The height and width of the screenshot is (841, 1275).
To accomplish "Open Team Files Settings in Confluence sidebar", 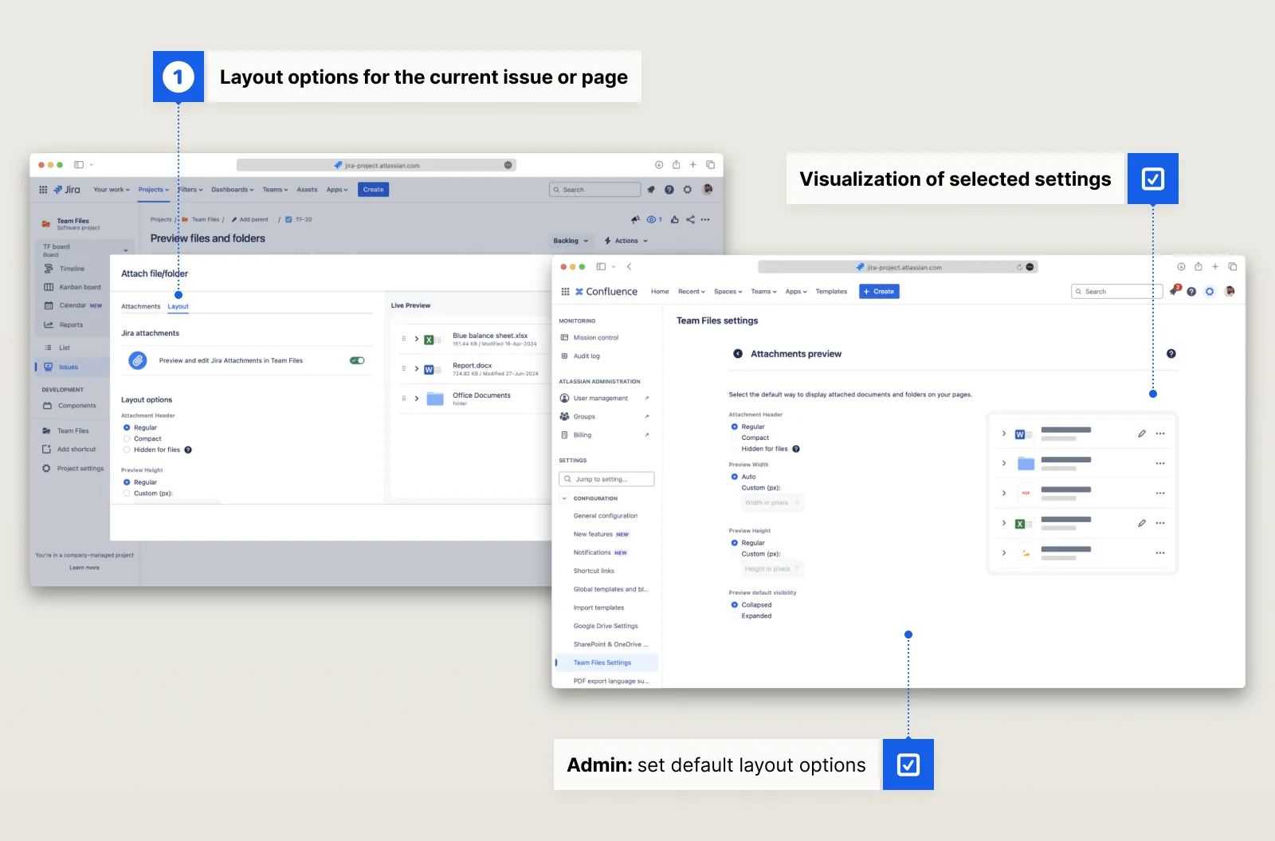I will 607,662.
